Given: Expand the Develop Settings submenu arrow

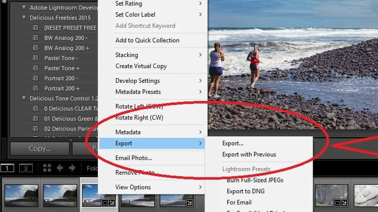Looking at the screenshot, I should pos(200,81).
